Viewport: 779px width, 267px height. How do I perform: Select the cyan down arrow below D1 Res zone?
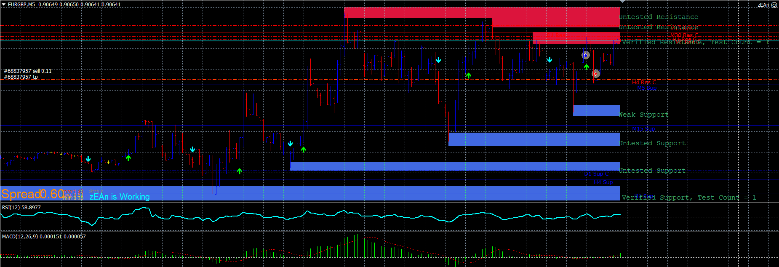550,60
